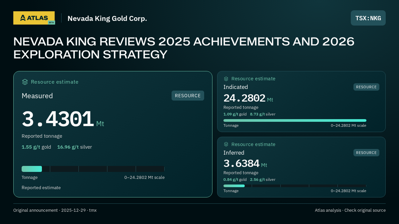The image size is (399, 224).
Task: Click the RESOURCE tag on Measured card
Action: click(x=188, y=96)
